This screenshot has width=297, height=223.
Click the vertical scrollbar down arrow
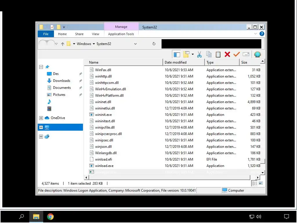coord(262,172)
